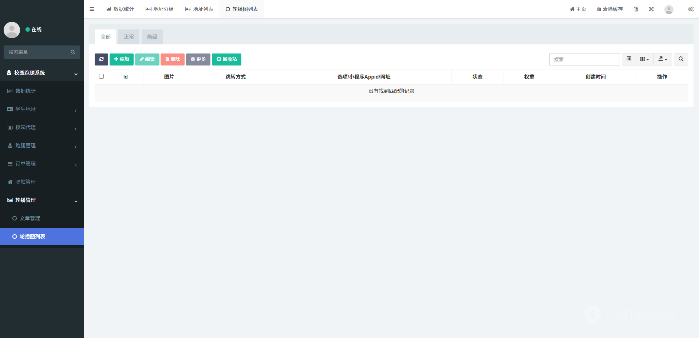Switch to the 地址分组 top tab

(159, 9)
